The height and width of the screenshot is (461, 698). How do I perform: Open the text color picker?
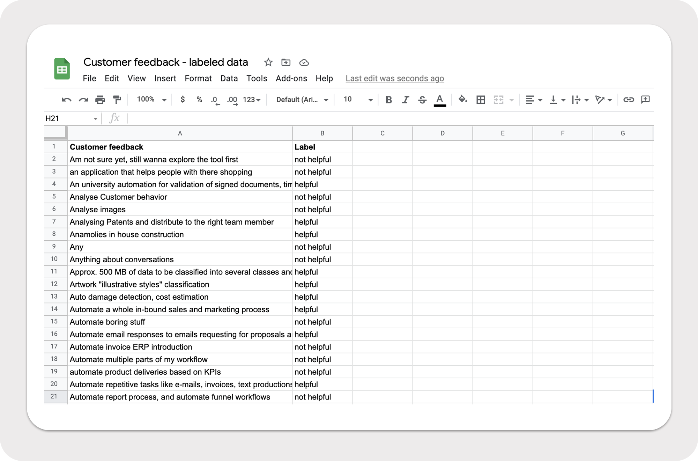440,100
